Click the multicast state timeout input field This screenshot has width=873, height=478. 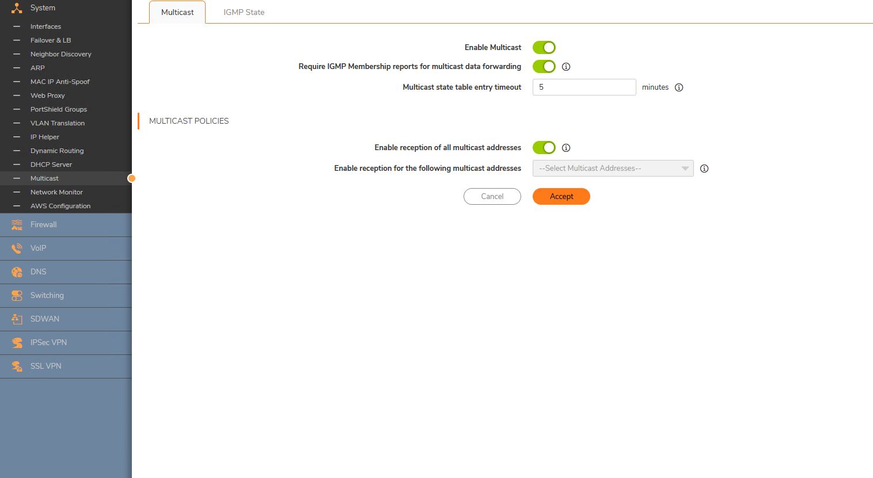pyautogui.click(x=584, y=87)
